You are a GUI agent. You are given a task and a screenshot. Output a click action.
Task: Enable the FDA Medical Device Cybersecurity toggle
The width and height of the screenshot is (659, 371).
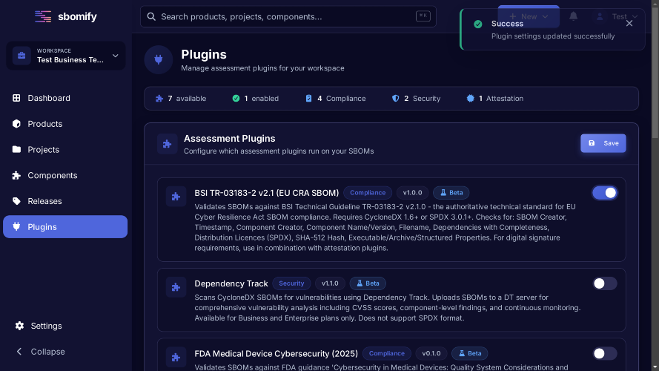click(605, 353)
